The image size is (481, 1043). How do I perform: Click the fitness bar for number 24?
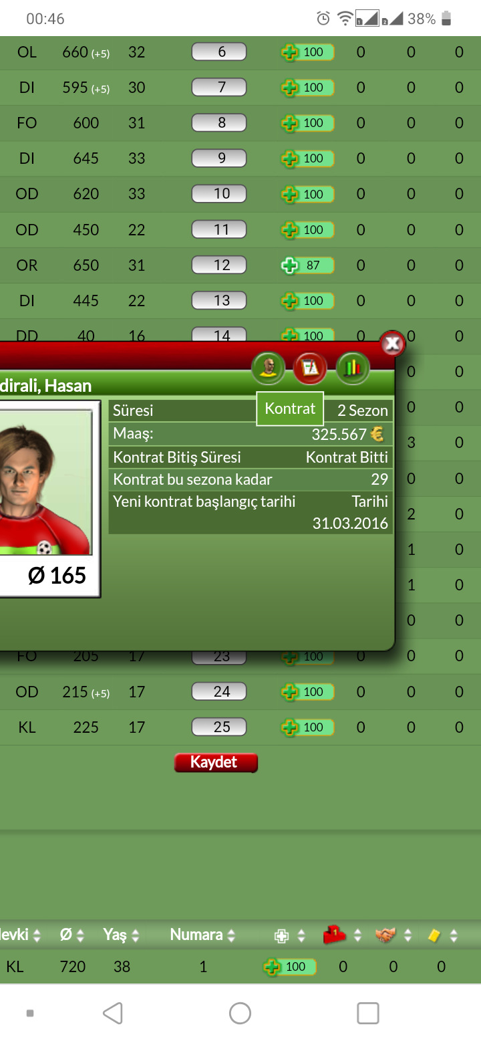307,692
